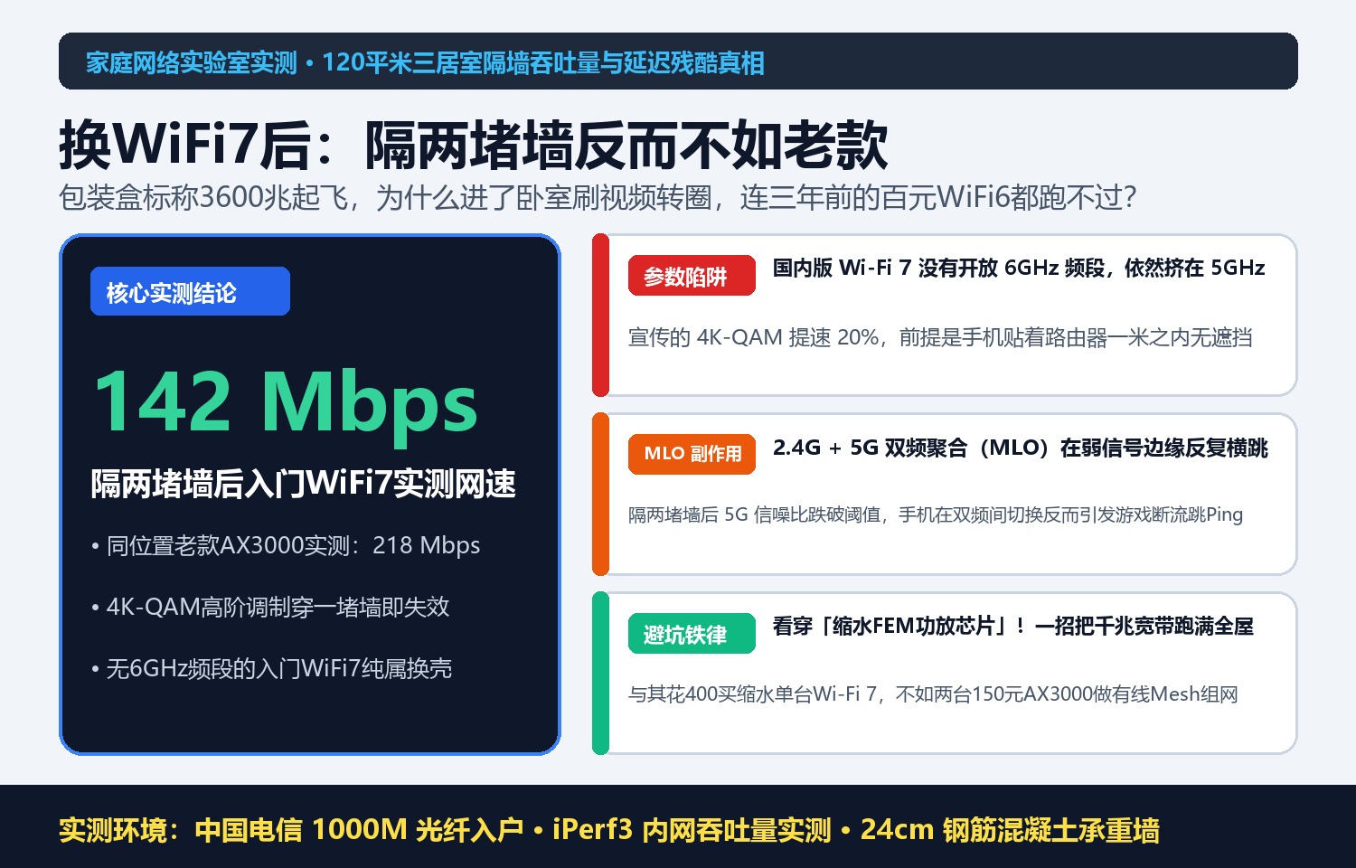
Task: Click the orange "MLO 副作用" tag
Action: tap(692, 454)
